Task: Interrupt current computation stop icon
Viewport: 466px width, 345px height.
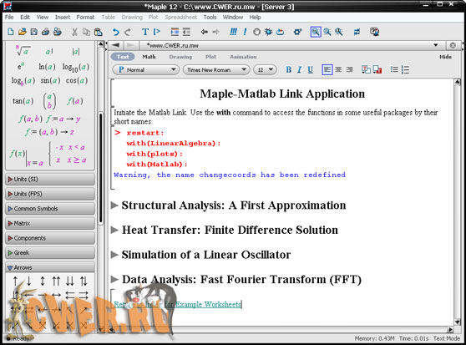Action: [x=256, y=32]
